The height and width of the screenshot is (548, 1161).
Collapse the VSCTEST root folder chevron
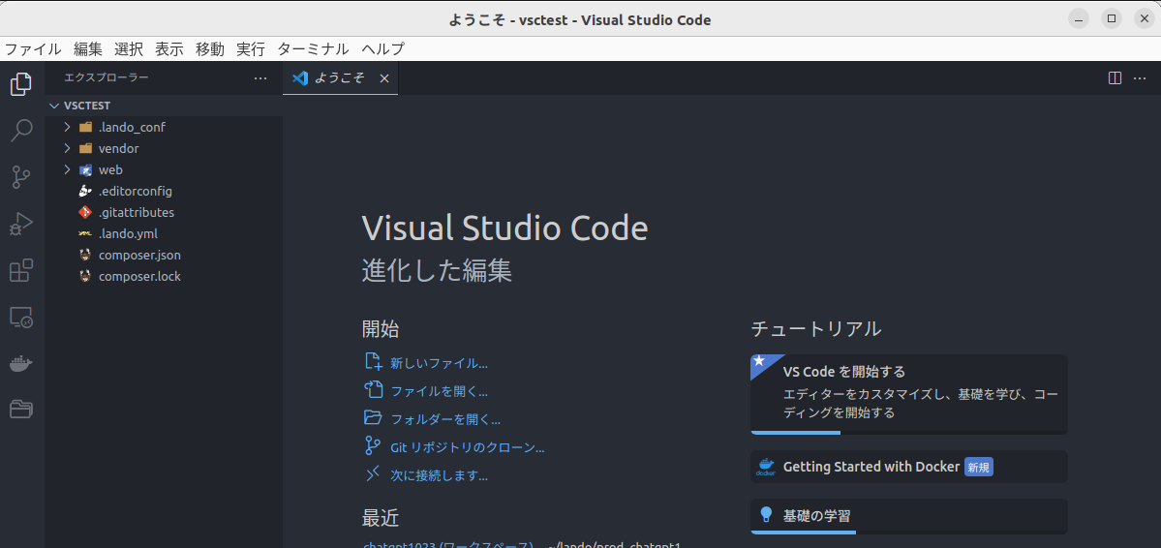53,106
